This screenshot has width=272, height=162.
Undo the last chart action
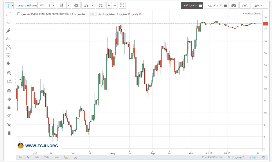coord(109,6)
